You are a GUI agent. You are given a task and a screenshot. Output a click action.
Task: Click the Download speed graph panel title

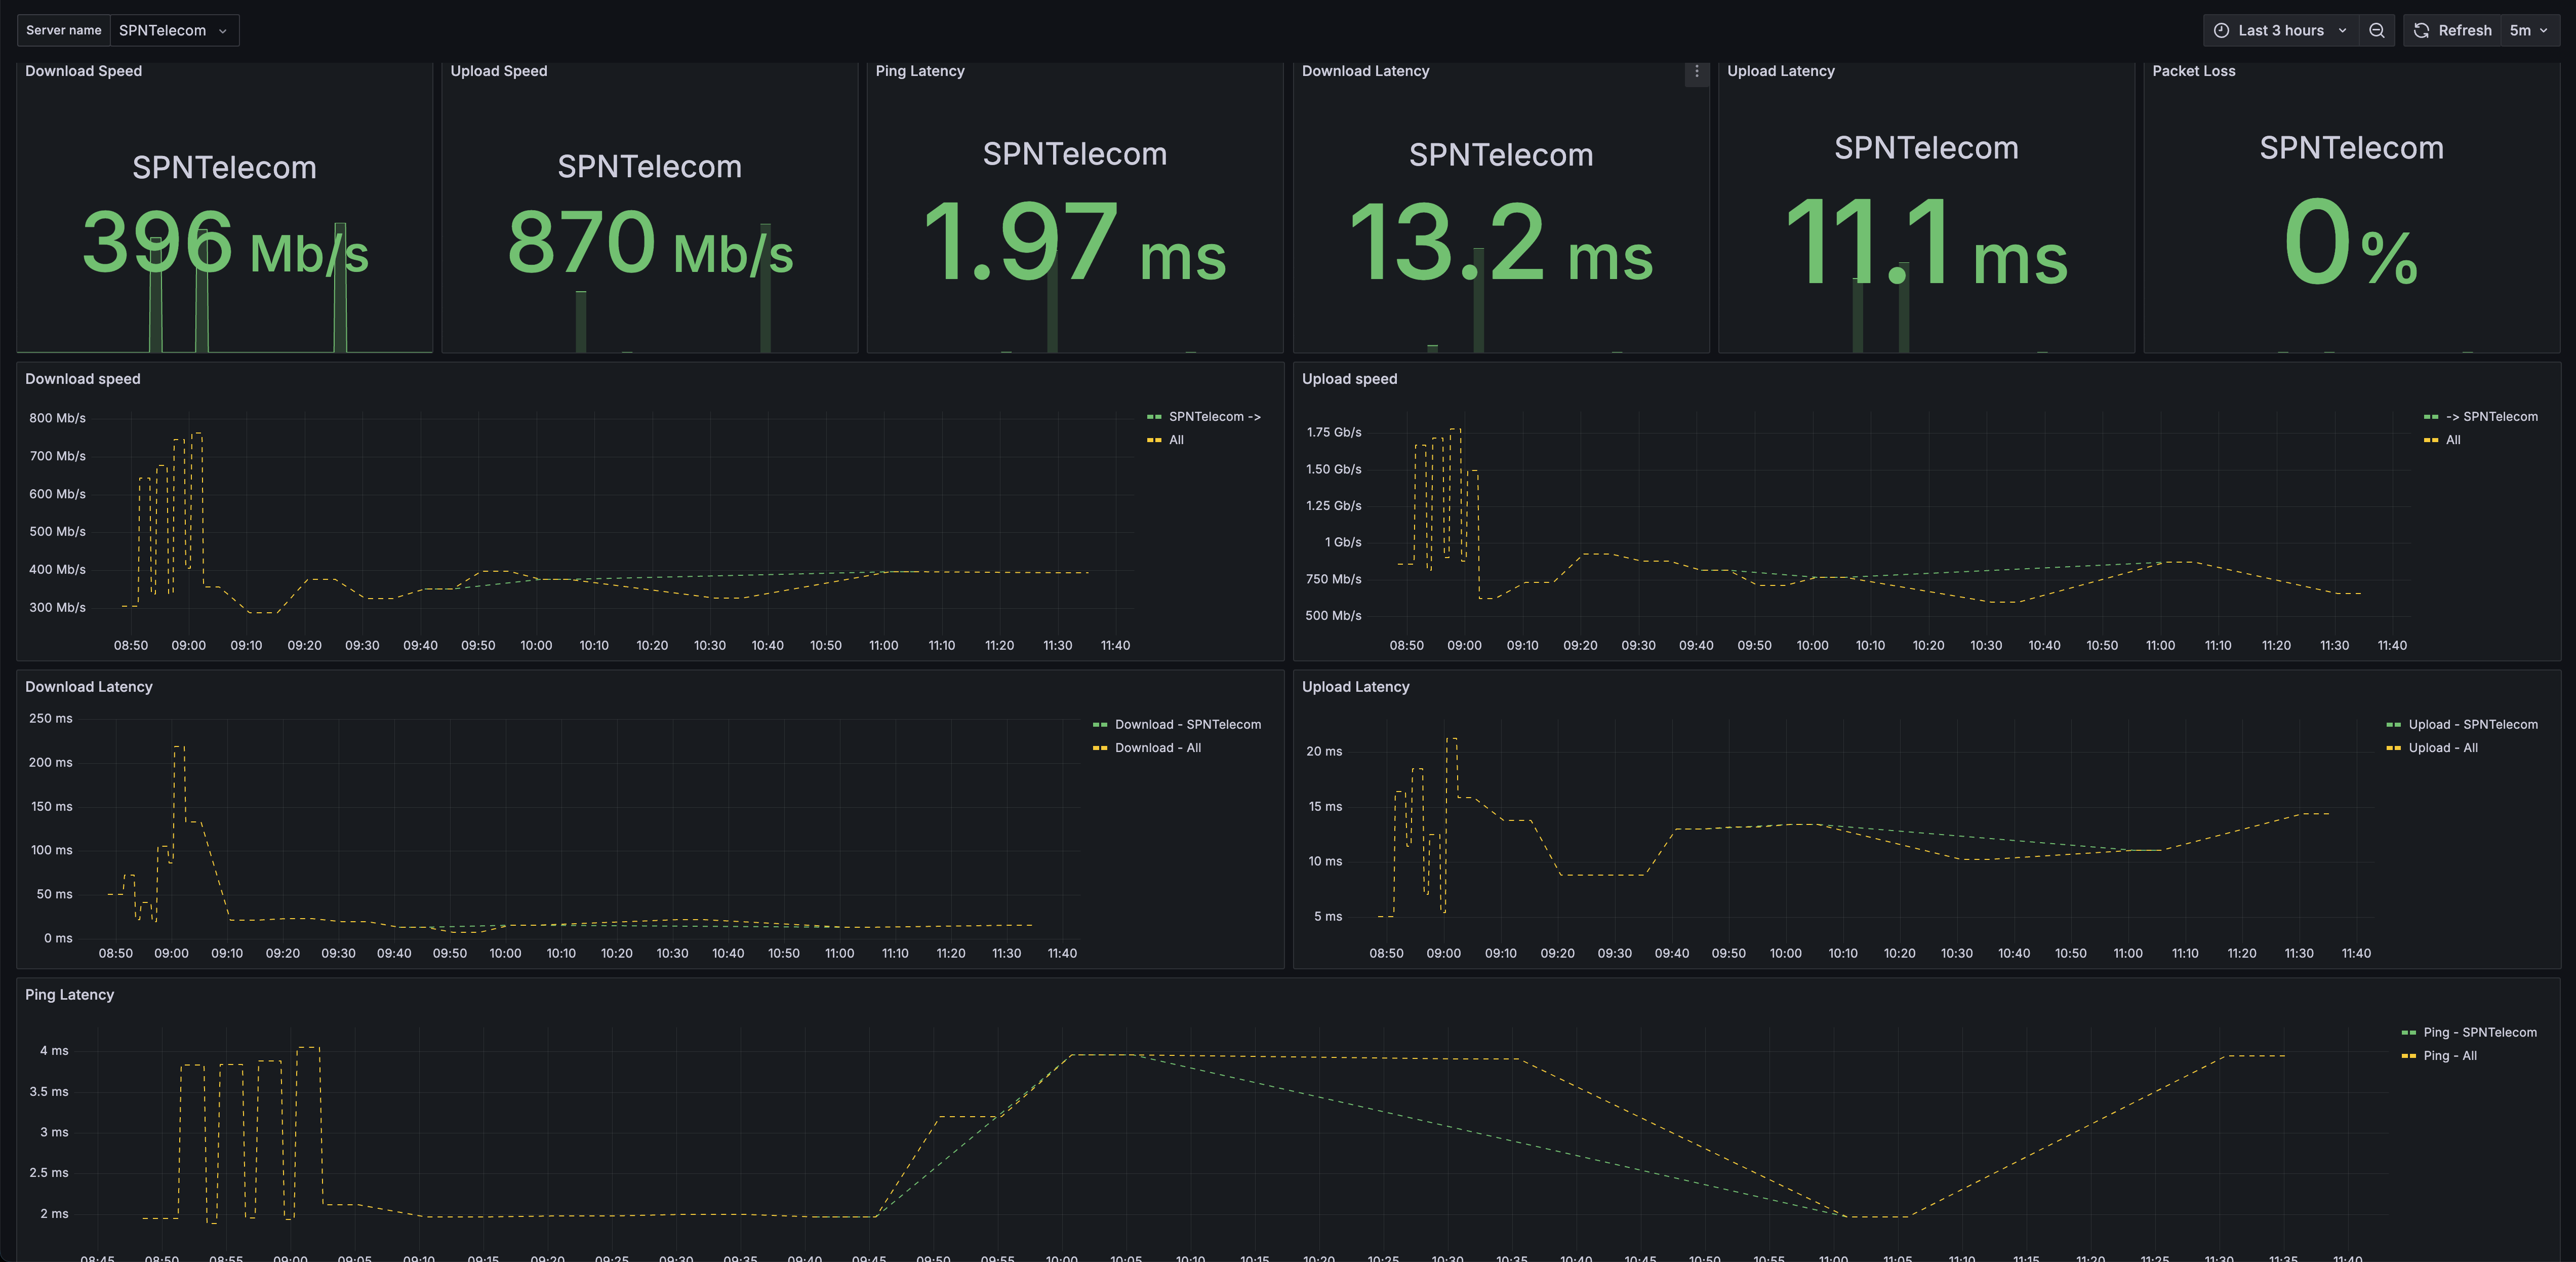pyautogui.click(x=83, y=379)
